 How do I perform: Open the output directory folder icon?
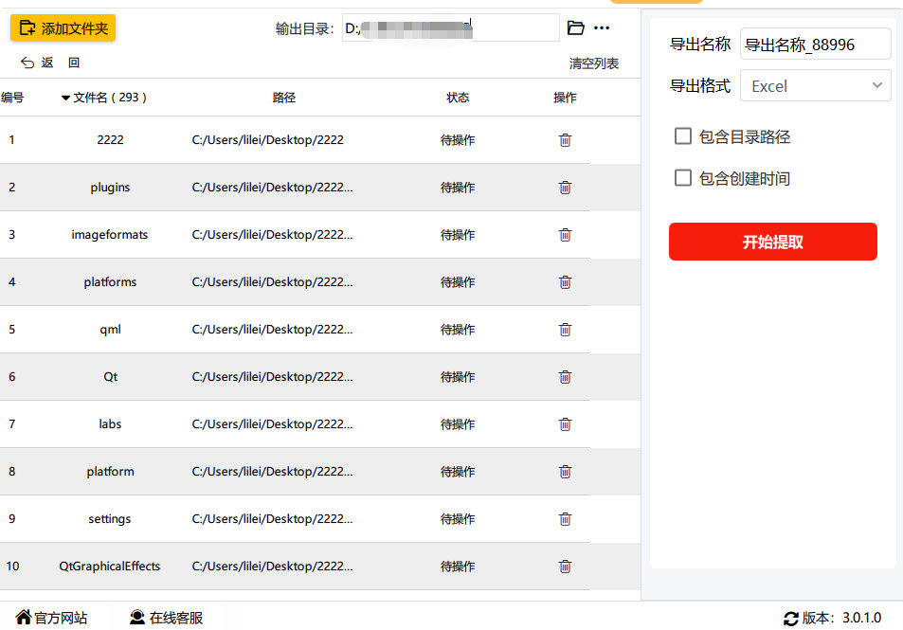pyautogui.click(x=575, y=27)
